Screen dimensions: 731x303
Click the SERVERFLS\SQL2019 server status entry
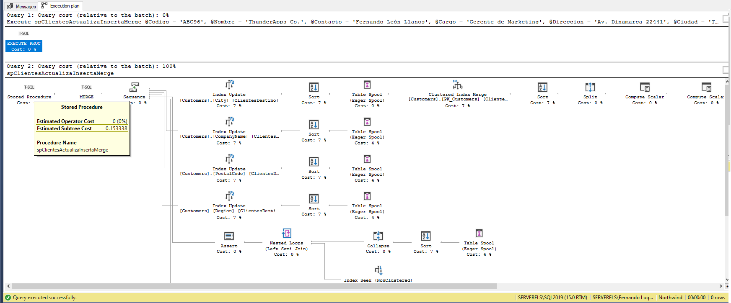coord(552,298)
